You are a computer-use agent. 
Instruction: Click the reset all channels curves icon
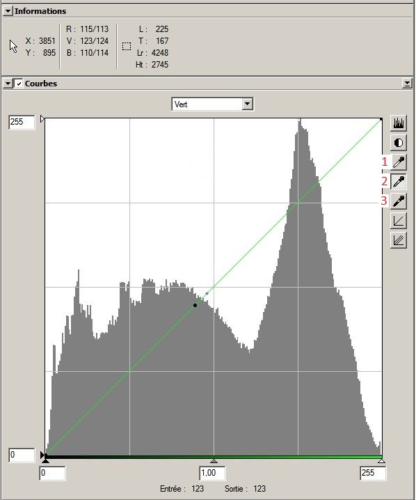pos(399,240)
